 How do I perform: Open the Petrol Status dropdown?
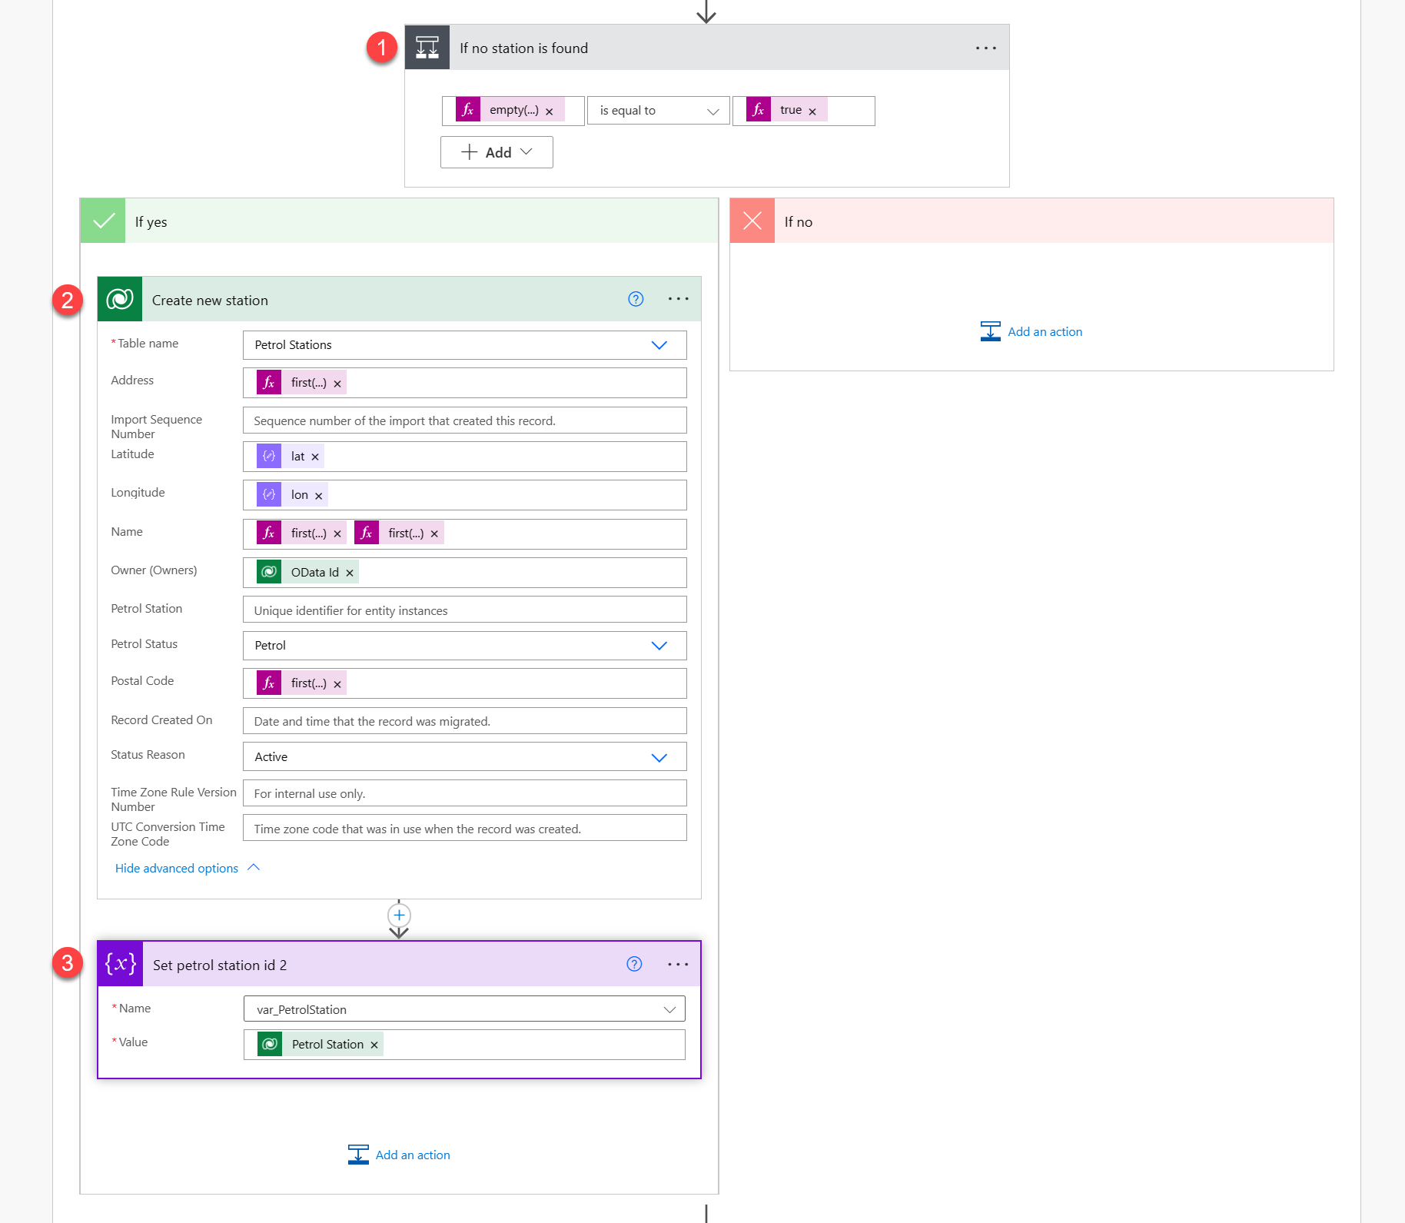(659, 646)
